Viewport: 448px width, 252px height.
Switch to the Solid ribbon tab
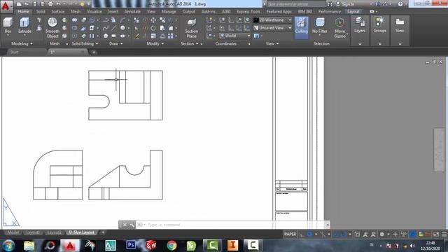point(41,12)
